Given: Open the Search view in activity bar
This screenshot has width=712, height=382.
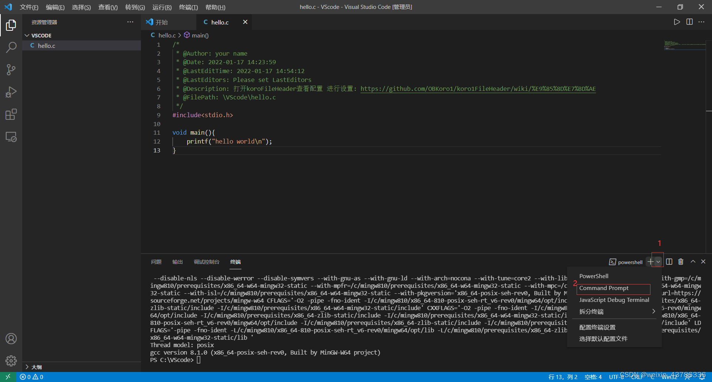Looking at the screenshot, I should point(11,47).
